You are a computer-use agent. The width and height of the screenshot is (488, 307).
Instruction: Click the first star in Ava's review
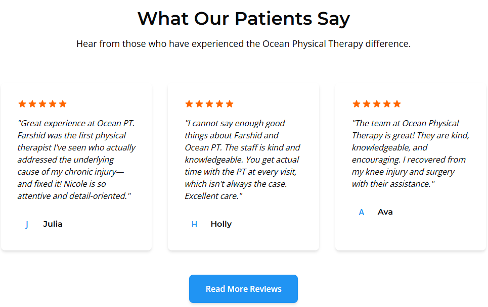(x=357, y=104)
